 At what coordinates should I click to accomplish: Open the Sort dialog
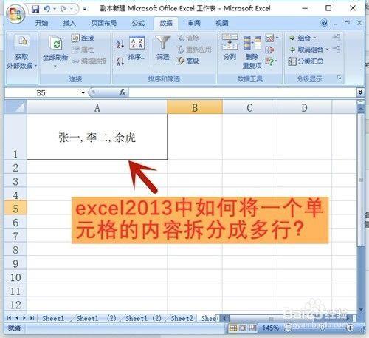click(137, 48)
